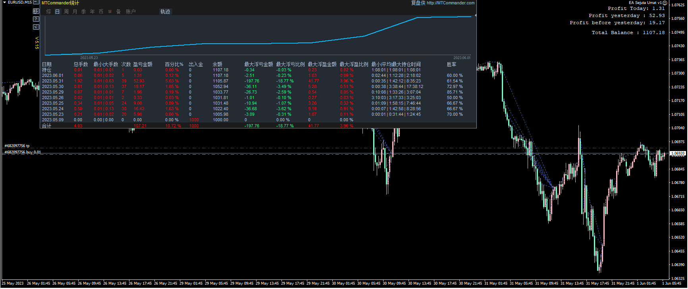Click the 胜率 win rate column header
This screenshot has width=688, height=289.
click(451, 64)
